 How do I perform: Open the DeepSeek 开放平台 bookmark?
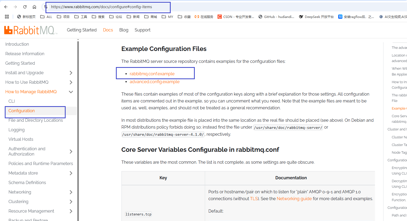point(316,17)
